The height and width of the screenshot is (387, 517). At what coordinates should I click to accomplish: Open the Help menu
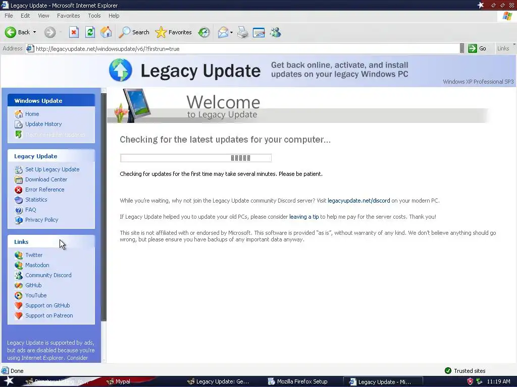(114, 16)
